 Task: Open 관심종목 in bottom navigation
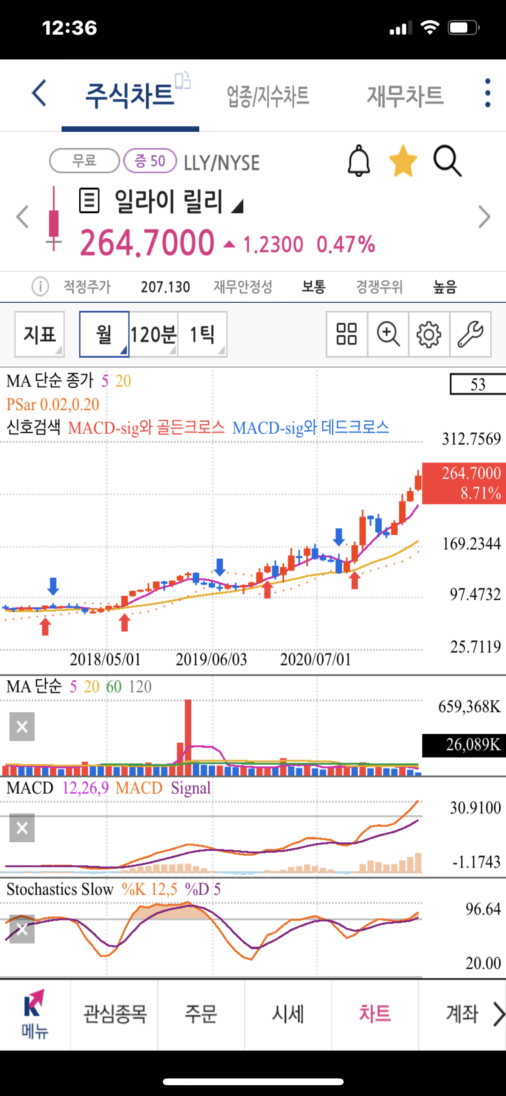[x=115, y=1015]
